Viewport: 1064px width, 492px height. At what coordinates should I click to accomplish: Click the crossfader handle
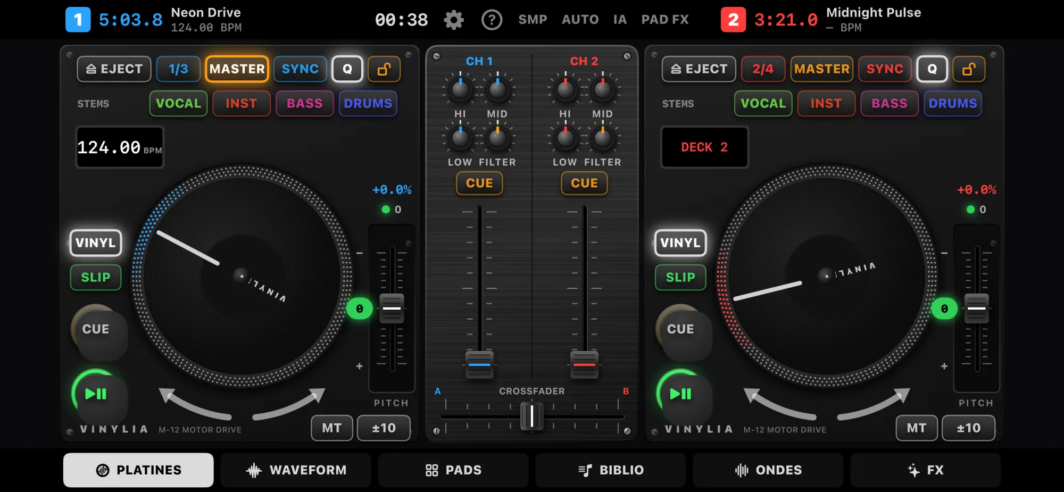click(x=531, y=416)
